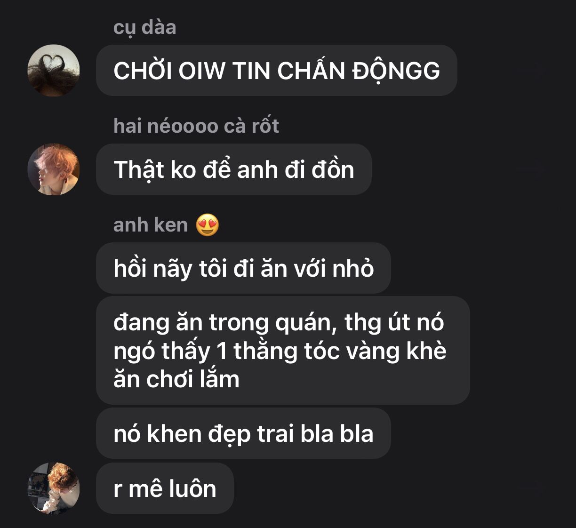Select message 'CHỜI OIW TIN CHẤN ĐỘNGG'
Image resolution: width=576 pixels, height=528 pixels.
pos(277,71)
